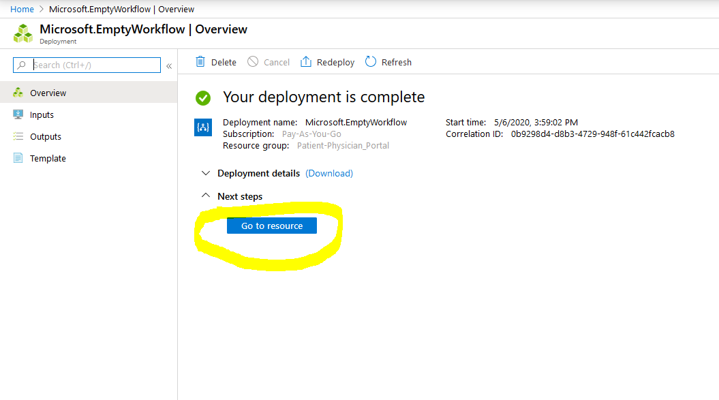The width and height of the screenshot is (719, 400).
Task: Click the Deployment name value Microsoft.EmptyWorkflow
Action: point(356,123)
